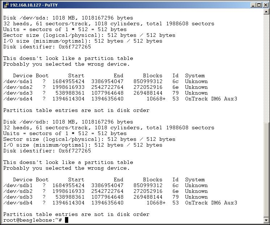Click end value 3386954047 in sda1 row

point(107,82)
